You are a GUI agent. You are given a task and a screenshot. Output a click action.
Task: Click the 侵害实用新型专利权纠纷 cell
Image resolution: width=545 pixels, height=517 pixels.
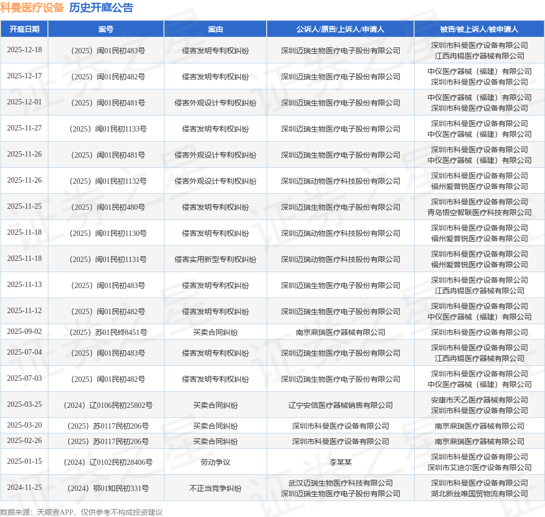tap(216, 259)
